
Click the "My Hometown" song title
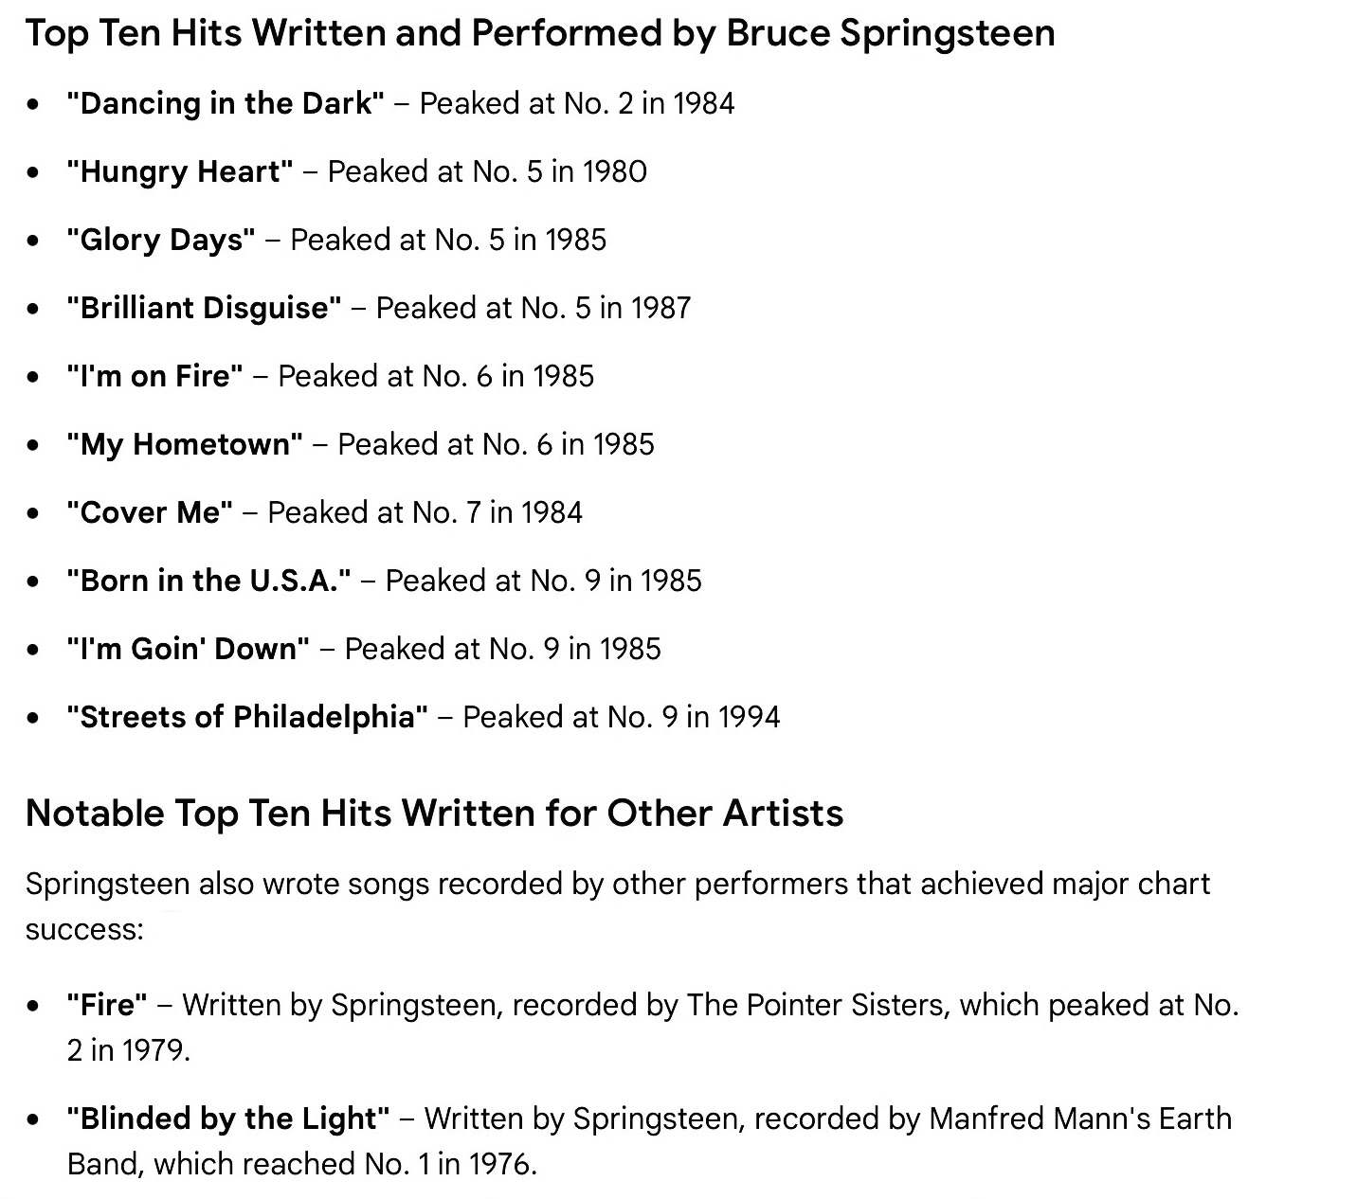pyautogui.click(x=185, y=444)
